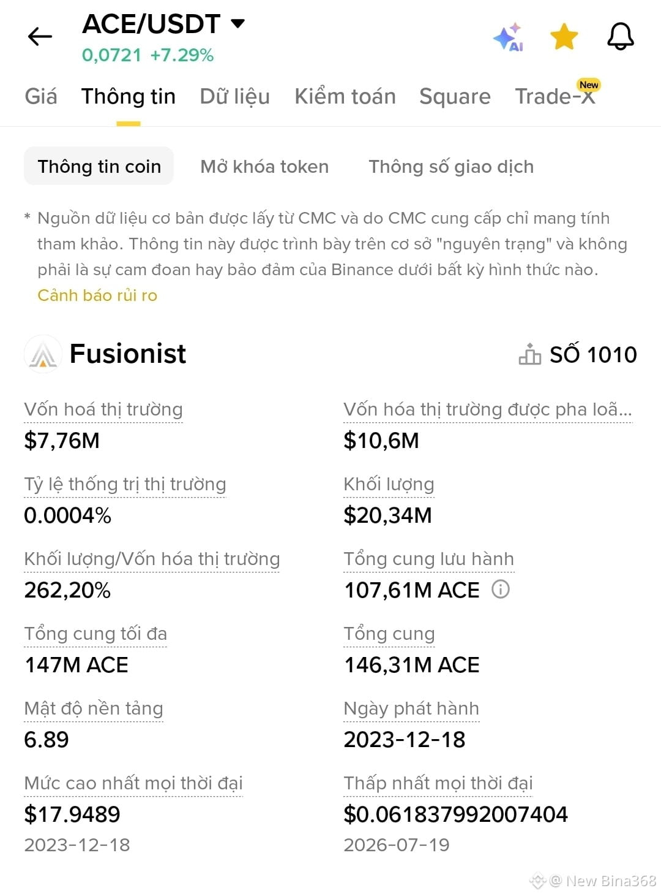661x896 pixels.
Task: Open the Square tab
Action: pyautogui.click(x=455, y=96)
